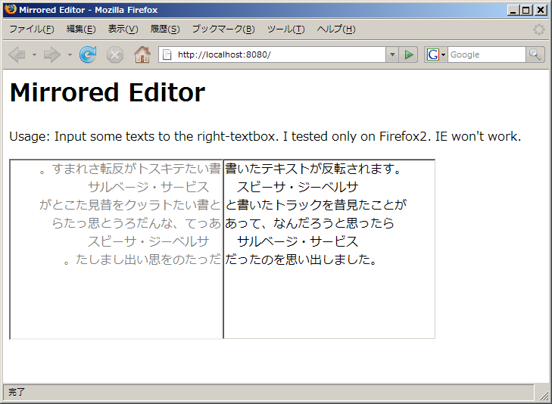Reload the page with the refresh icon
The image size is (552, 404).
(x=88, y=55)
